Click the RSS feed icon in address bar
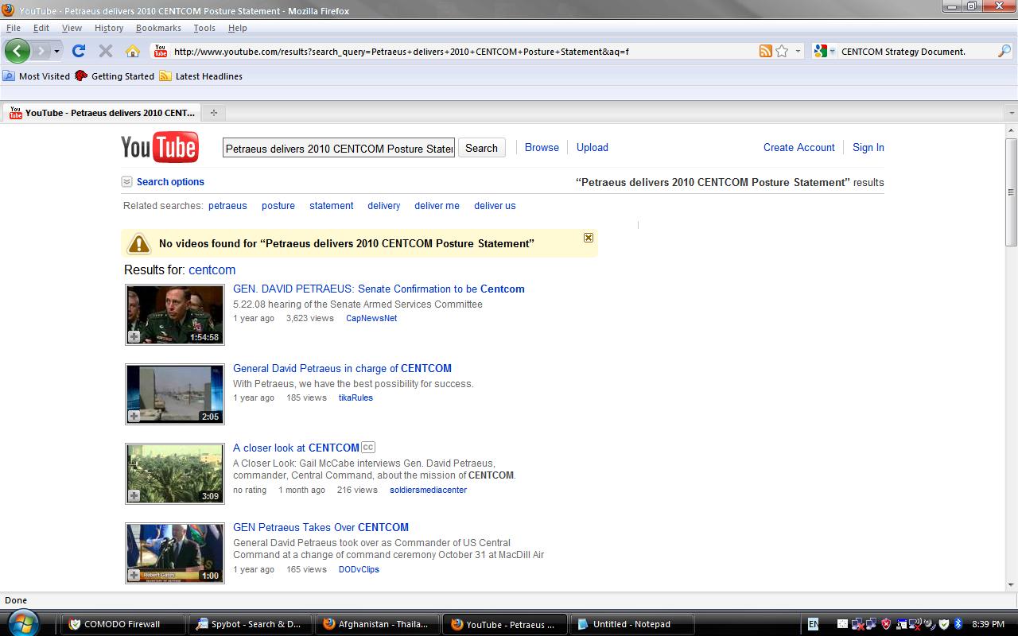This screenshot has width=1018, height=636. point(765,51)
